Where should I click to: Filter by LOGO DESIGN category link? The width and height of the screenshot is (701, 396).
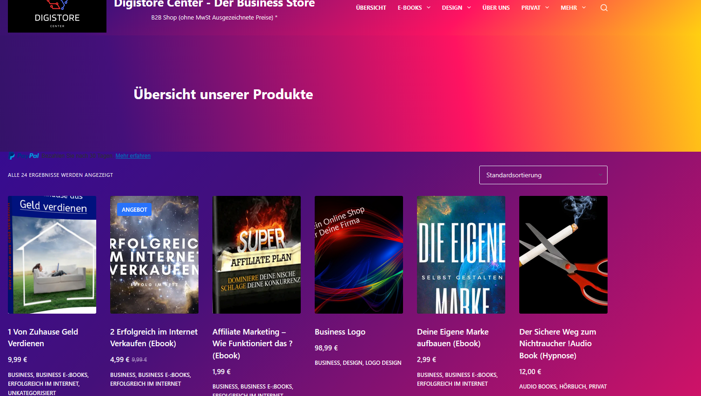click(383, 363)
